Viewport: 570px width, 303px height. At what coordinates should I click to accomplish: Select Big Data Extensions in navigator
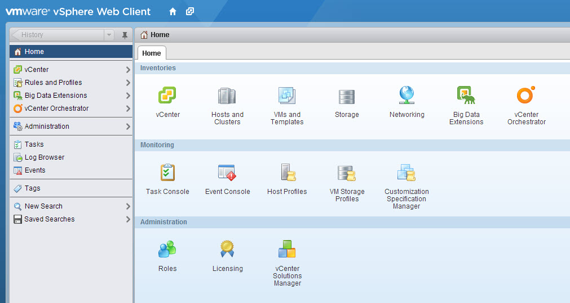[x=71, y=96]
